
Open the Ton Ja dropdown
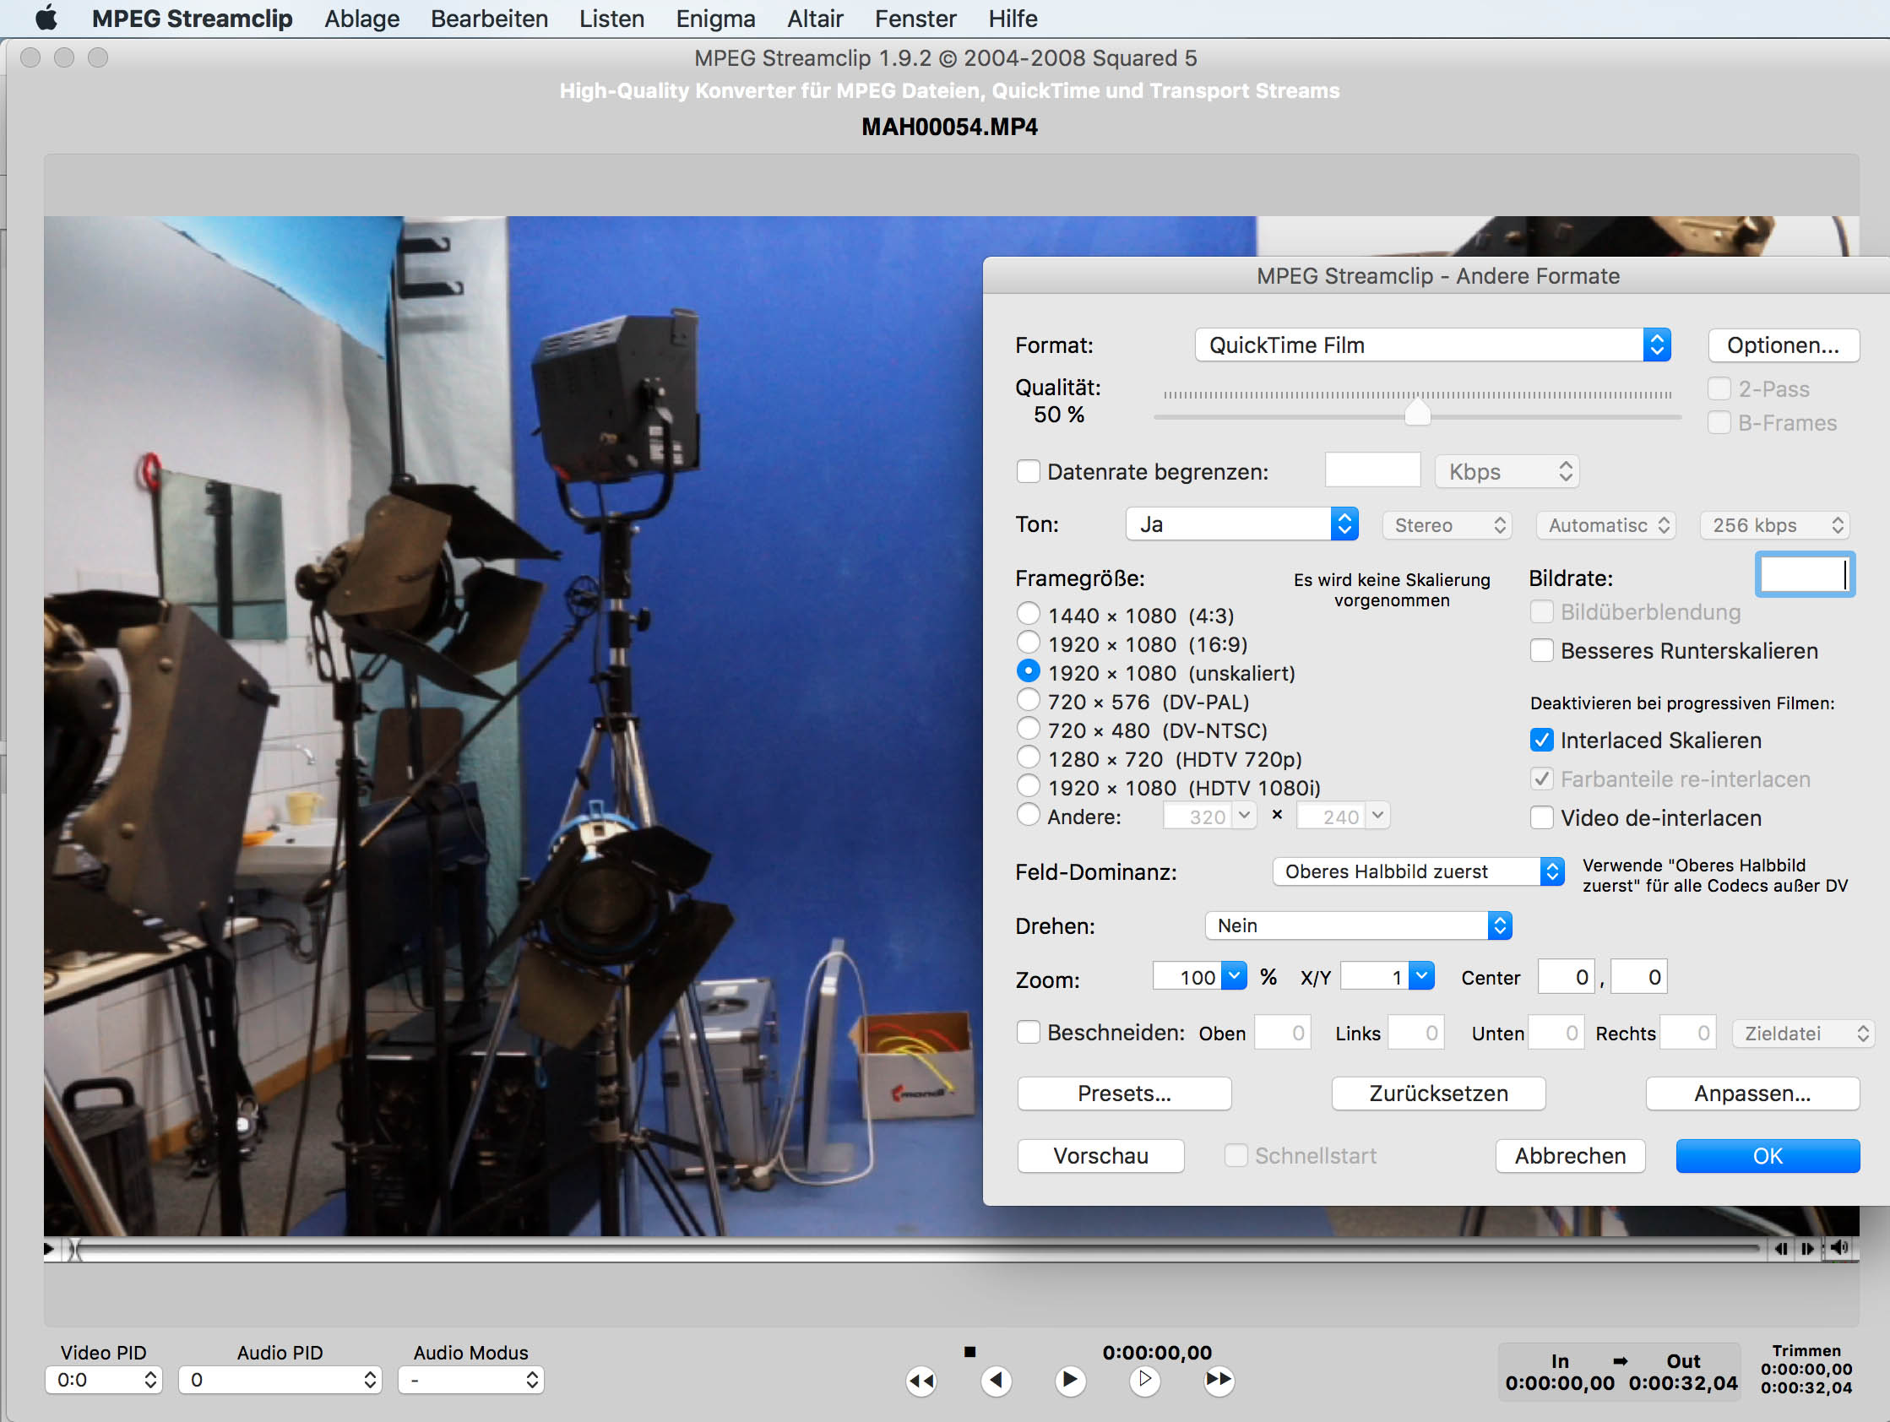[1241, 524]
